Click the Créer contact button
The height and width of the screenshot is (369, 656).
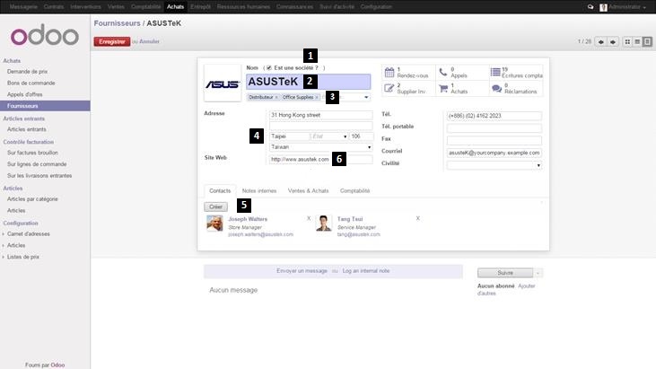tap(216, 206)
